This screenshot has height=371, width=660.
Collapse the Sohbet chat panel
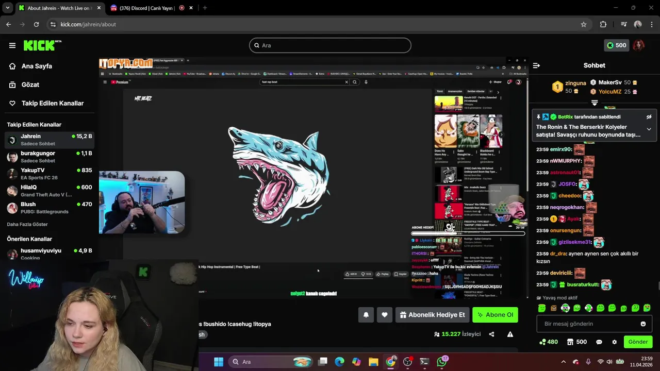tap(536, 65)
